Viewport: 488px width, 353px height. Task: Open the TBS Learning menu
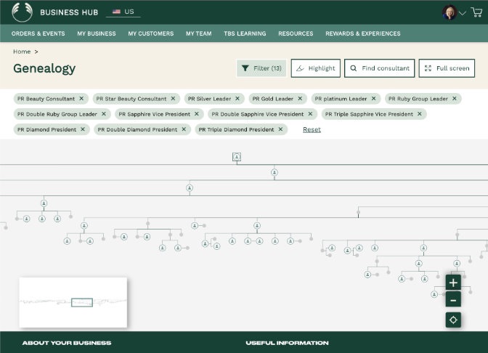245,33
